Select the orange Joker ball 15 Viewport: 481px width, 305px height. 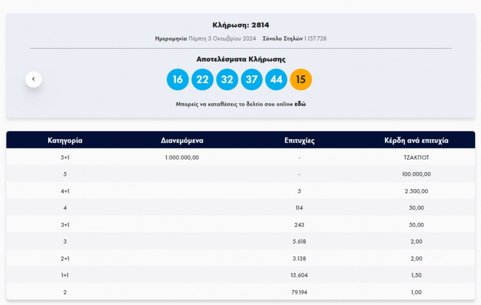(301, 80)
